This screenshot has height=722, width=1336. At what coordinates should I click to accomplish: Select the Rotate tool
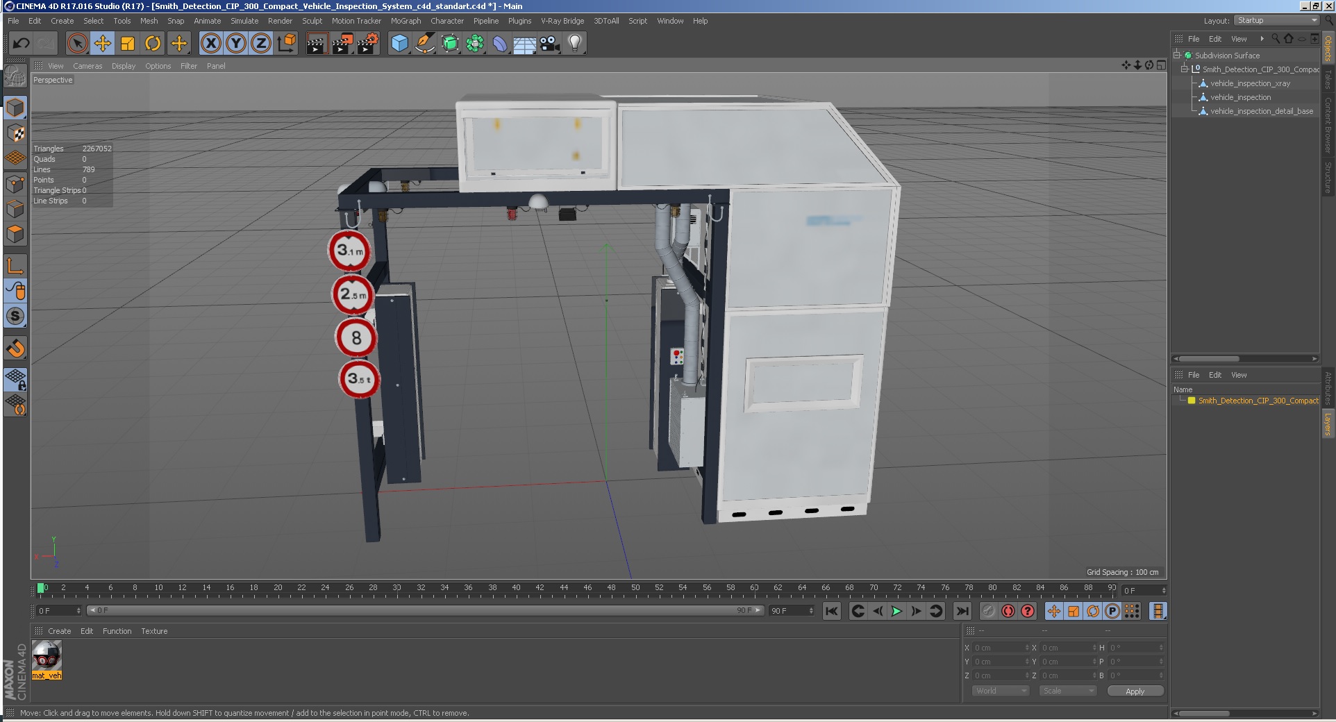tap(153, 44)
